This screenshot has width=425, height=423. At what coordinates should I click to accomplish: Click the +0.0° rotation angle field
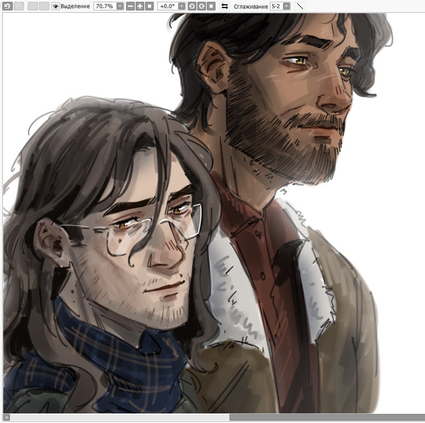click(168, 6)
